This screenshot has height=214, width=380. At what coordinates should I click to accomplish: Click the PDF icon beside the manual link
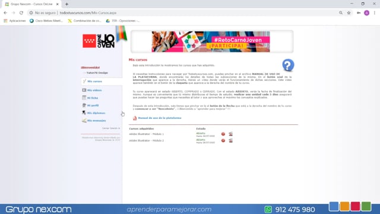click(135, 118)
